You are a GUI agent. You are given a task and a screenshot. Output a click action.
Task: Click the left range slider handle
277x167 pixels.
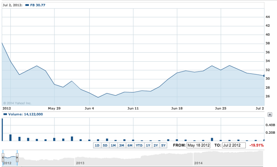pyautogui.click(x=3, y=158)
